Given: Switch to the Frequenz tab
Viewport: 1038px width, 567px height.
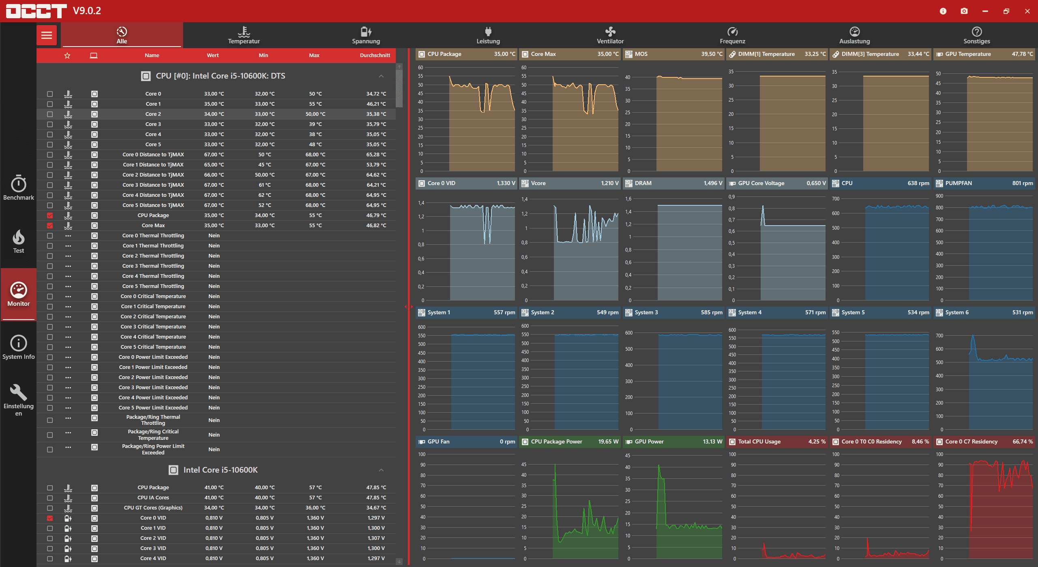Looking at the screenshot, I should point(732,35).
